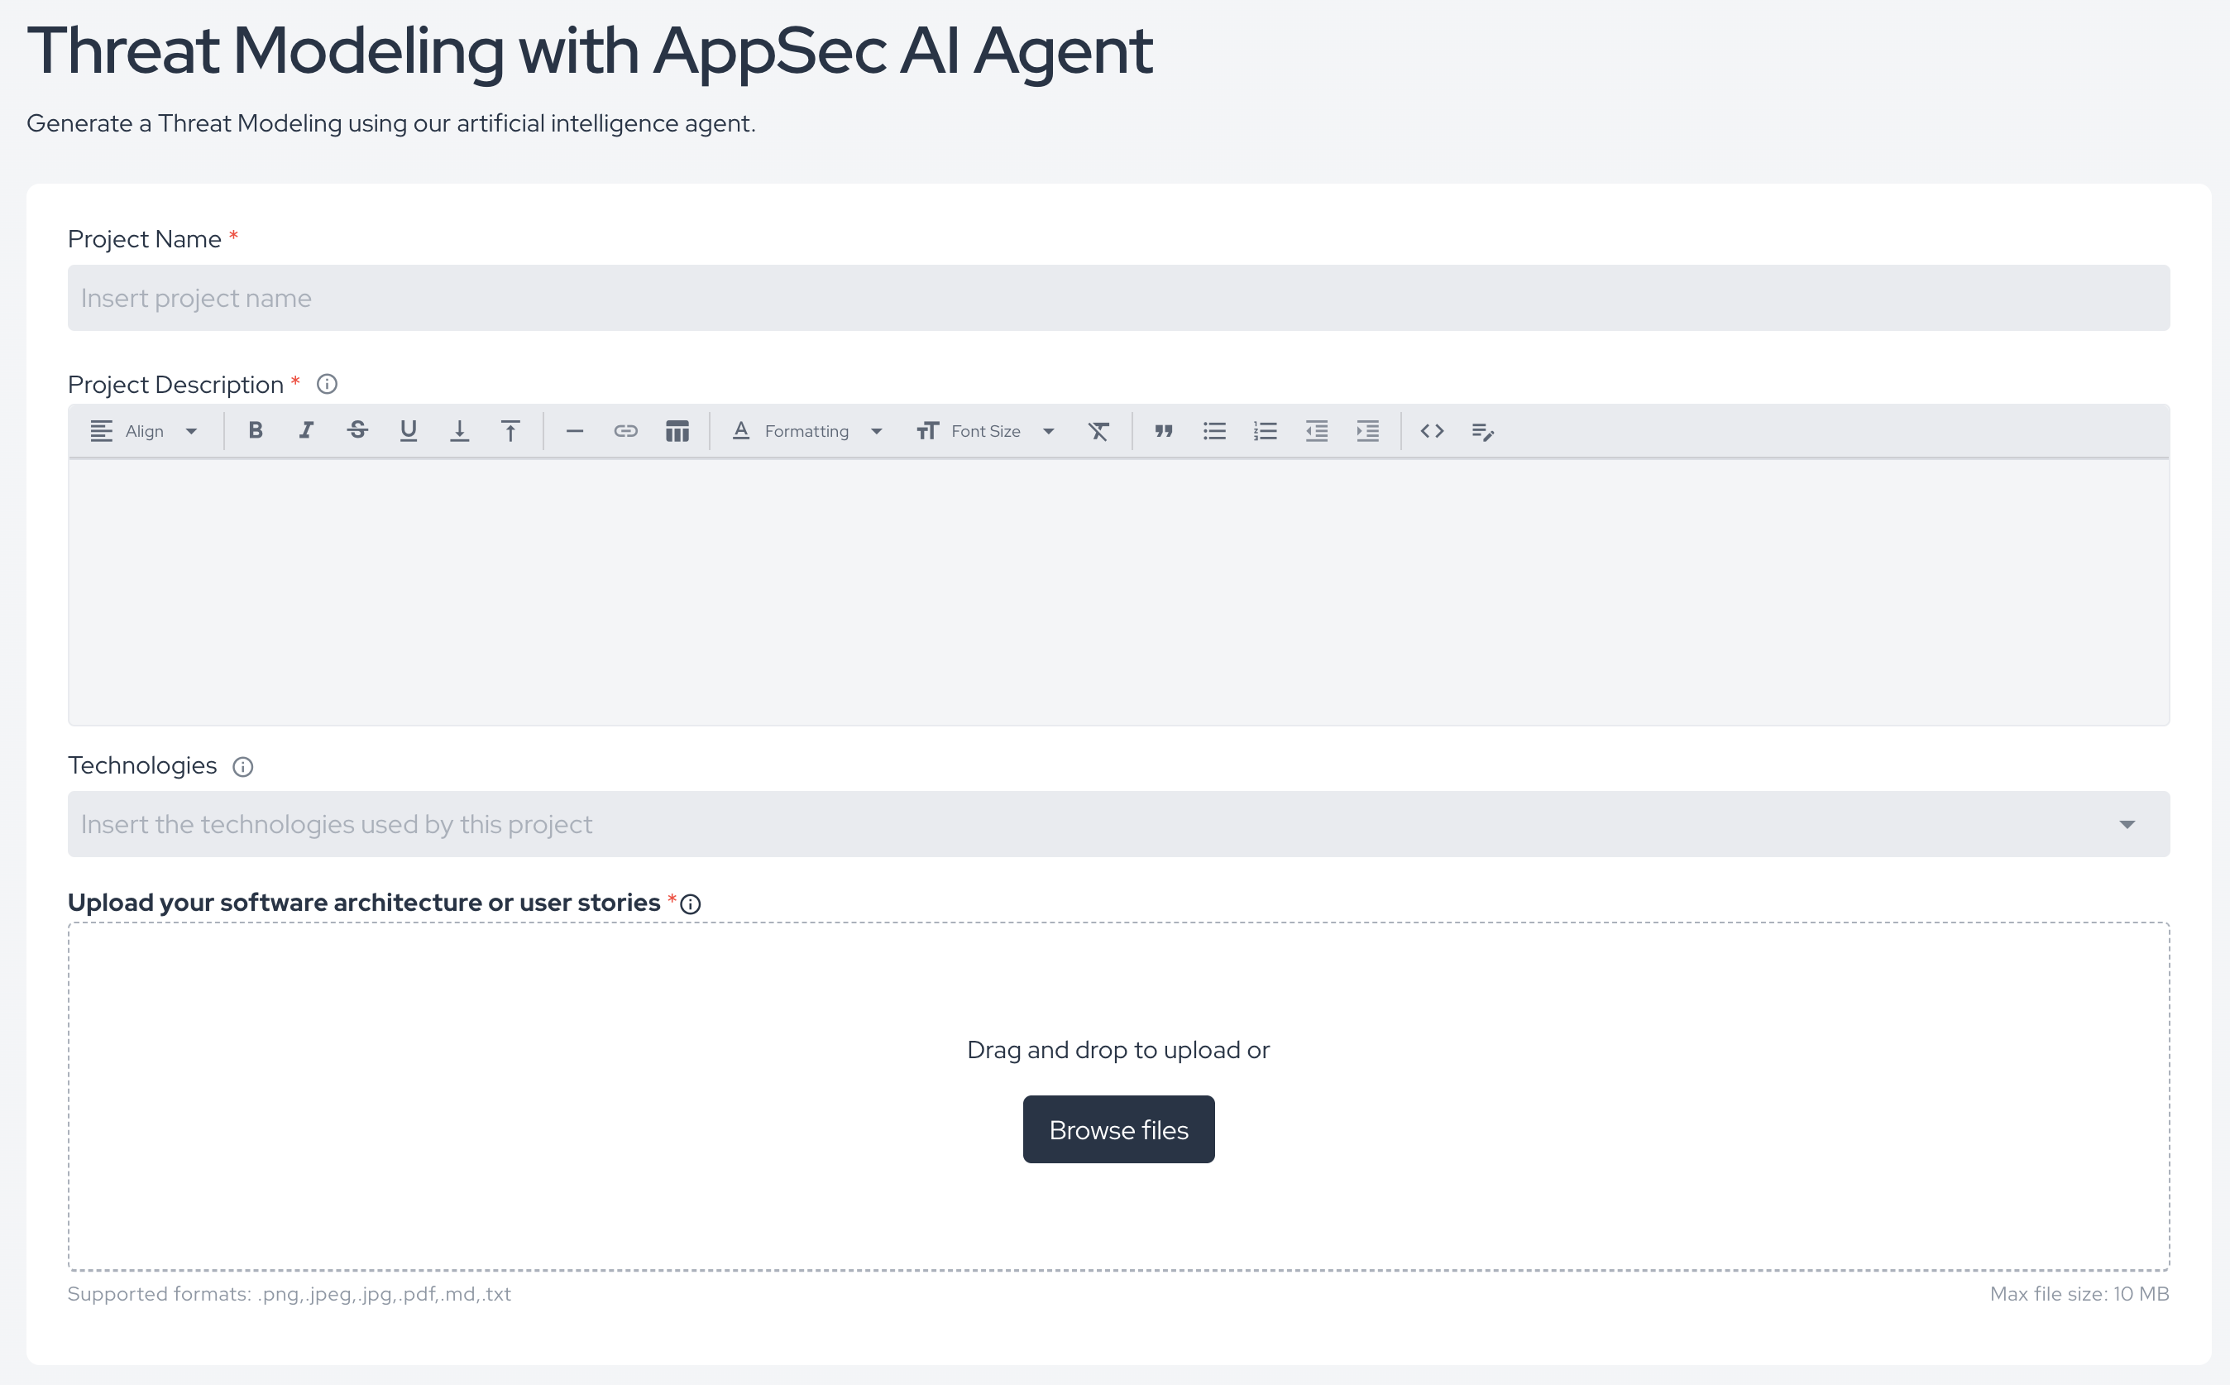
Task: Switch to code view
Action: coord(1433,430)
